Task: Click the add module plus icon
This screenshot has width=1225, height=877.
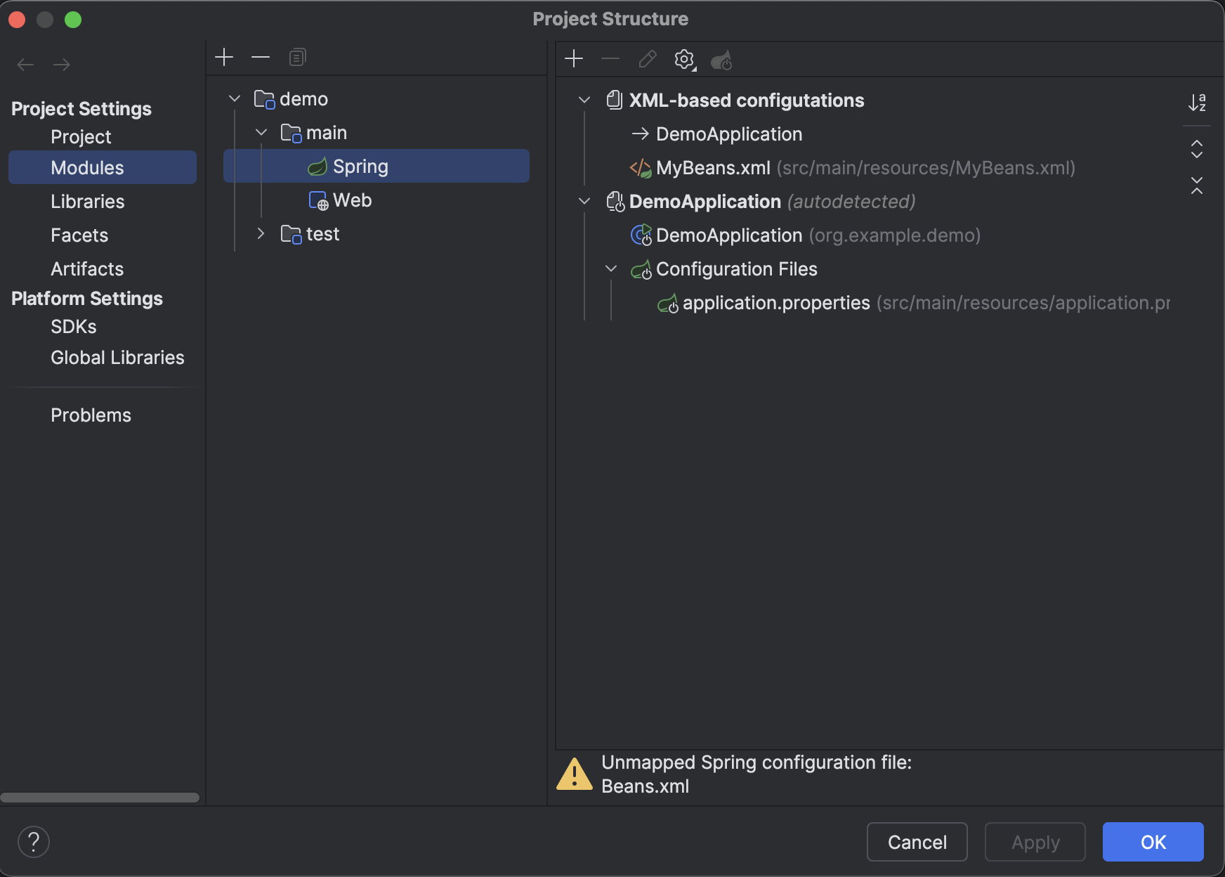Action: 224,57
